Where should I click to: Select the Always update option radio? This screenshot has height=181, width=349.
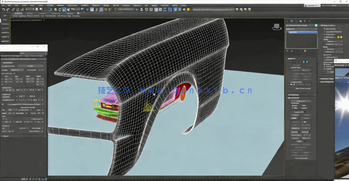324,64
